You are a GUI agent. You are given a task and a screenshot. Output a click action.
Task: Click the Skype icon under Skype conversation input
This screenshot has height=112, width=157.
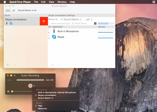(11, 23)
